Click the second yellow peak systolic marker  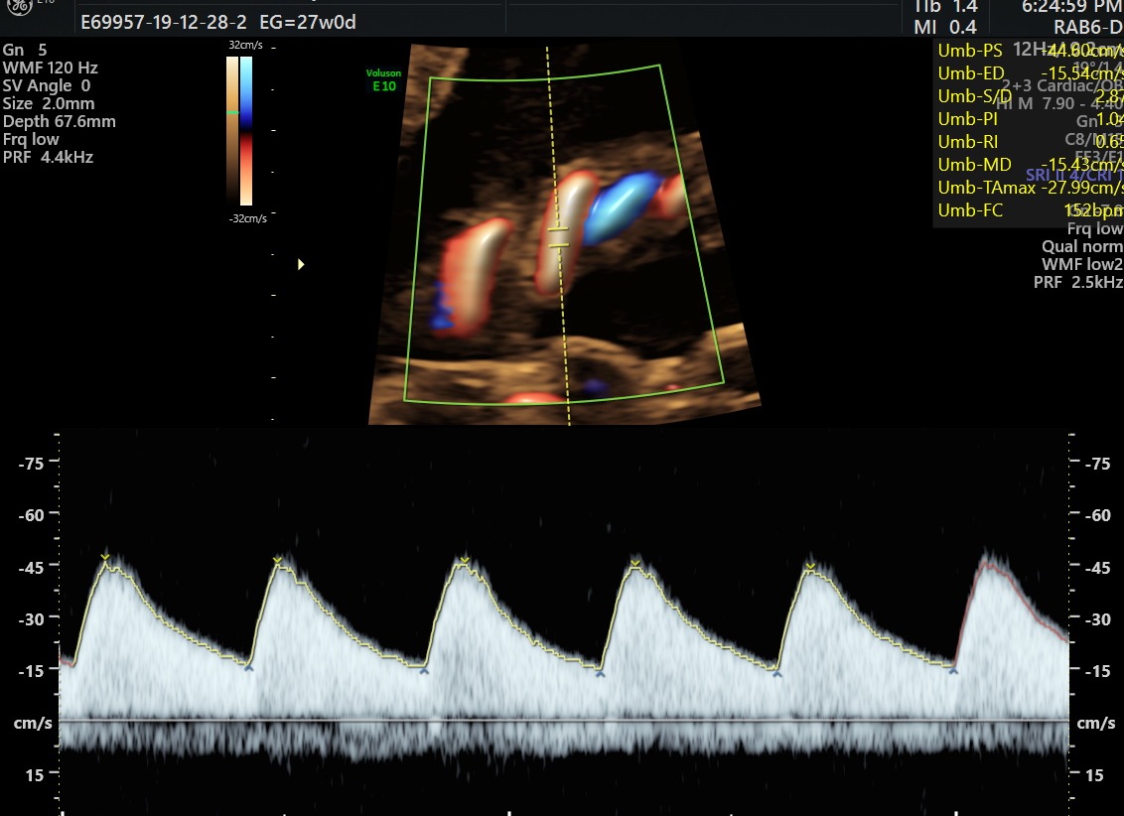pyautogui.click(x=278, y=560)
